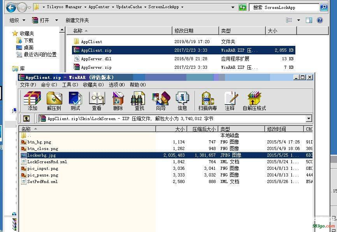337x232 pixels.
Task: Select Libraries (库) in the sidebar
Action: 18,69
